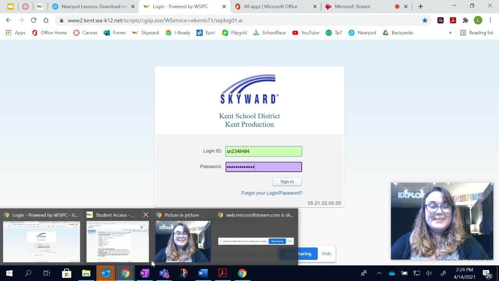
Task: Show hidden system tray icons
Action: 379,273
